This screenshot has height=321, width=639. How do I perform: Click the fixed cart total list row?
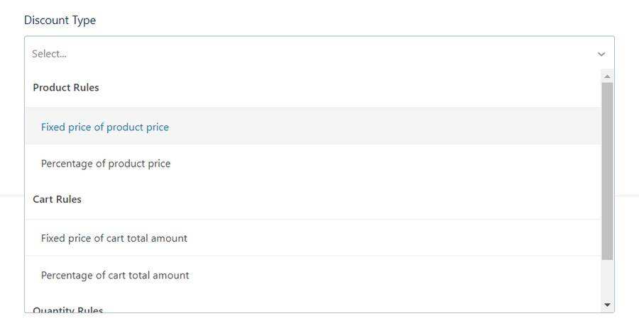312,238
